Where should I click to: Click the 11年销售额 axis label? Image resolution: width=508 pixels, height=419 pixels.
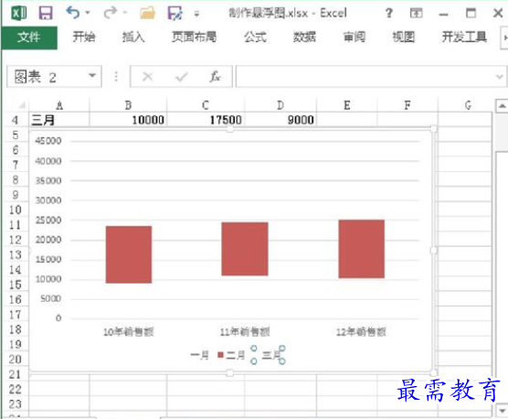click(245, 332)
